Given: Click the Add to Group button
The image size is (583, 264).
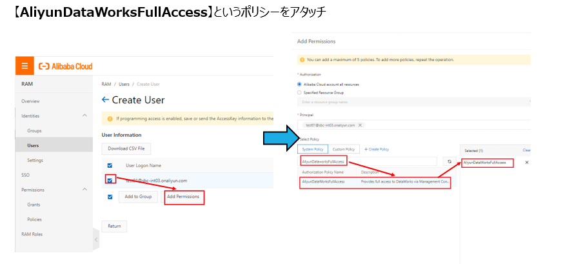Looking at the screenshot, I should (x=138, y=197).
